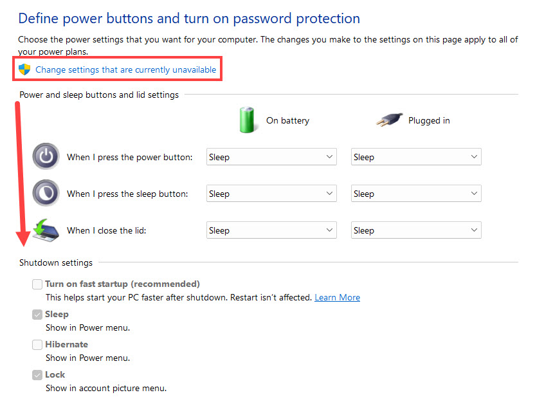535x404 pixels.
Task: Open power button On battery dropdown
Action: (271, 157)
